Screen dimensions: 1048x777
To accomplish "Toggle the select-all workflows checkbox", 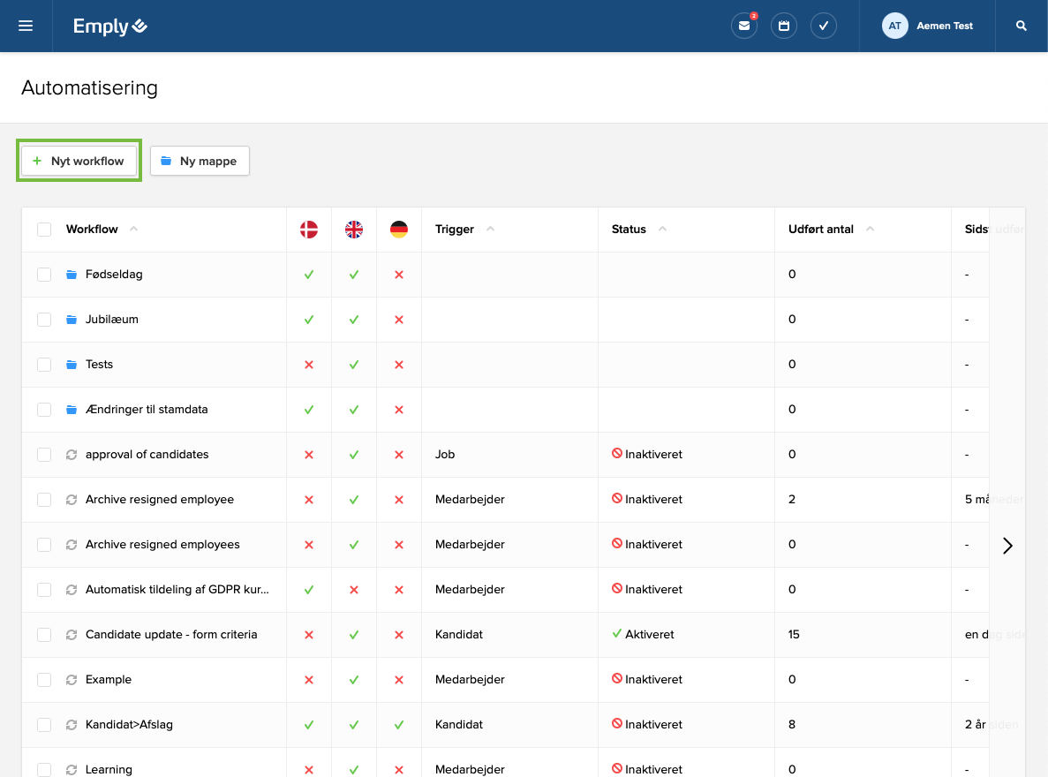I will tap(44, 230).
